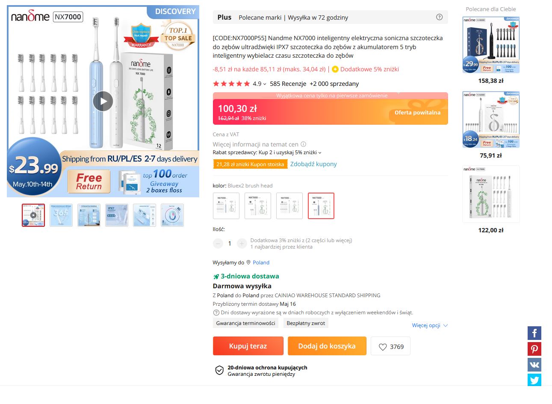
Task: Increase quantity with plus button
Action: (242, 243)
